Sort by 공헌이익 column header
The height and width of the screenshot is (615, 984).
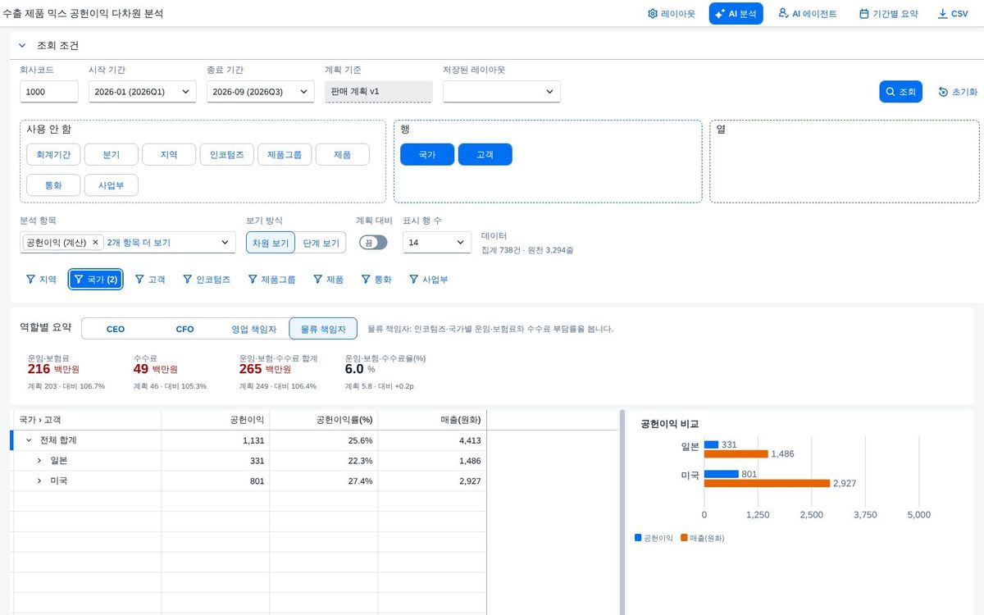tap(215, 420)
